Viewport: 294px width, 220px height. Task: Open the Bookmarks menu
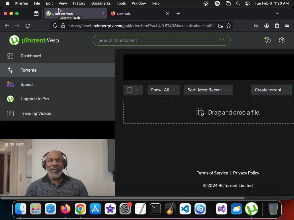tap(101, 3)
